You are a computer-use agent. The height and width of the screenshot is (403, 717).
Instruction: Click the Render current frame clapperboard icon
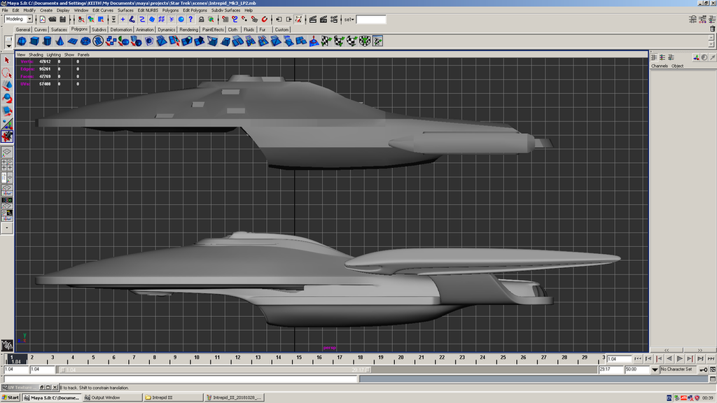click(x=312, y=19)
